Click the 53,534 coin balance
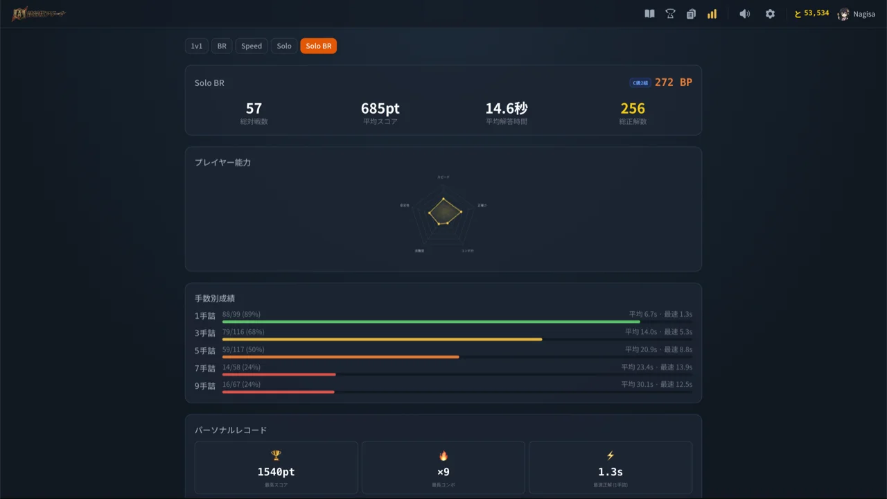 point(811,13)
